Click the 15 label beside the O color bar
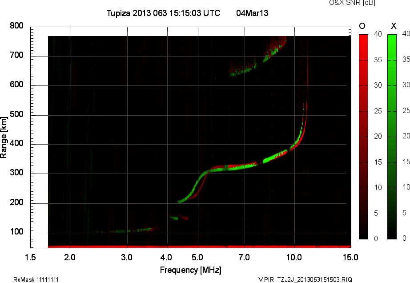This screenshot has height=283, width=410. pos(378,162)
